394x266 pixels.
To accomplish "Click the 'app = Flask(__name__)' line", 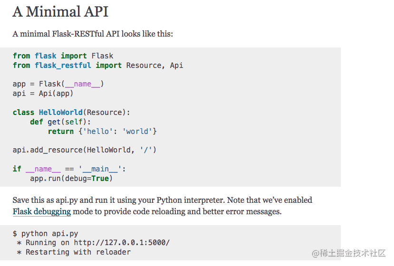I will [58, 84].
